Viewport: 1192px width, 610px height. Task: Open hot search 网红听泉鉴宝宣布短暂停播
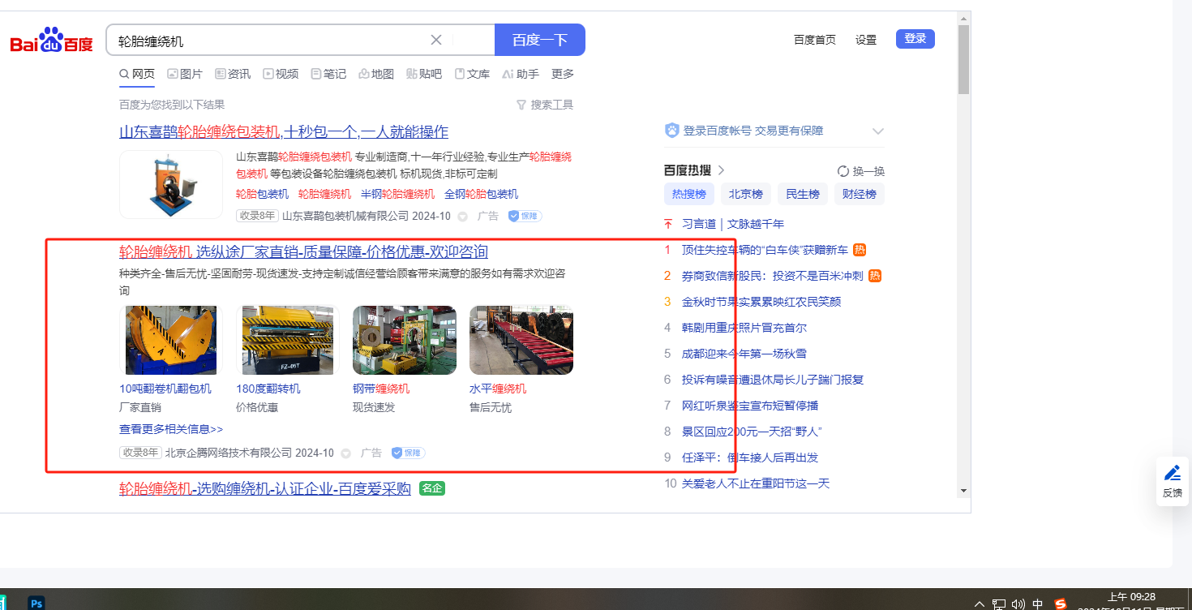click(750, 406)
